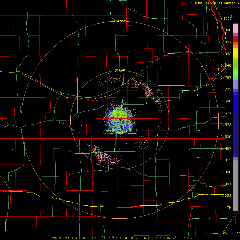Screen dimensions: 240x240
Task: Pick the bright green color bar segment
Action: coord(235,73)
